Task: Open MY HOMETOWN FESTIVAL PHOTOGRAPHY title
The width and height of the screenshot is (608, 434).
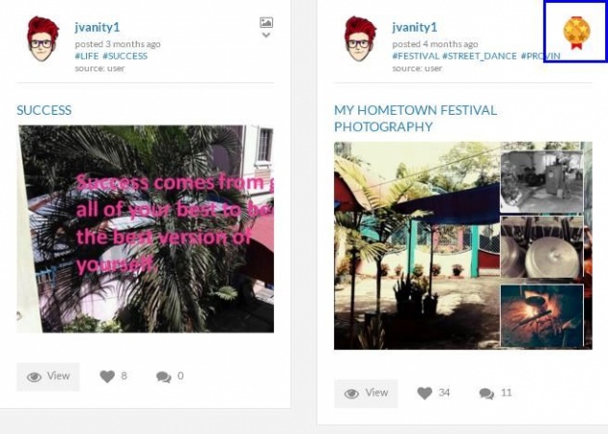Action: 415,119
